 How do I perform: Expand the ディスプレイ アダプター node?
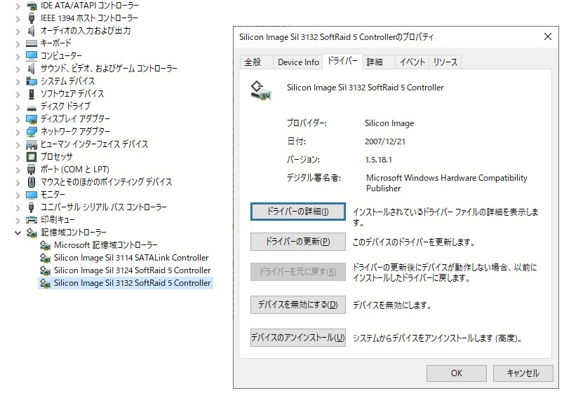coord(18,119)
